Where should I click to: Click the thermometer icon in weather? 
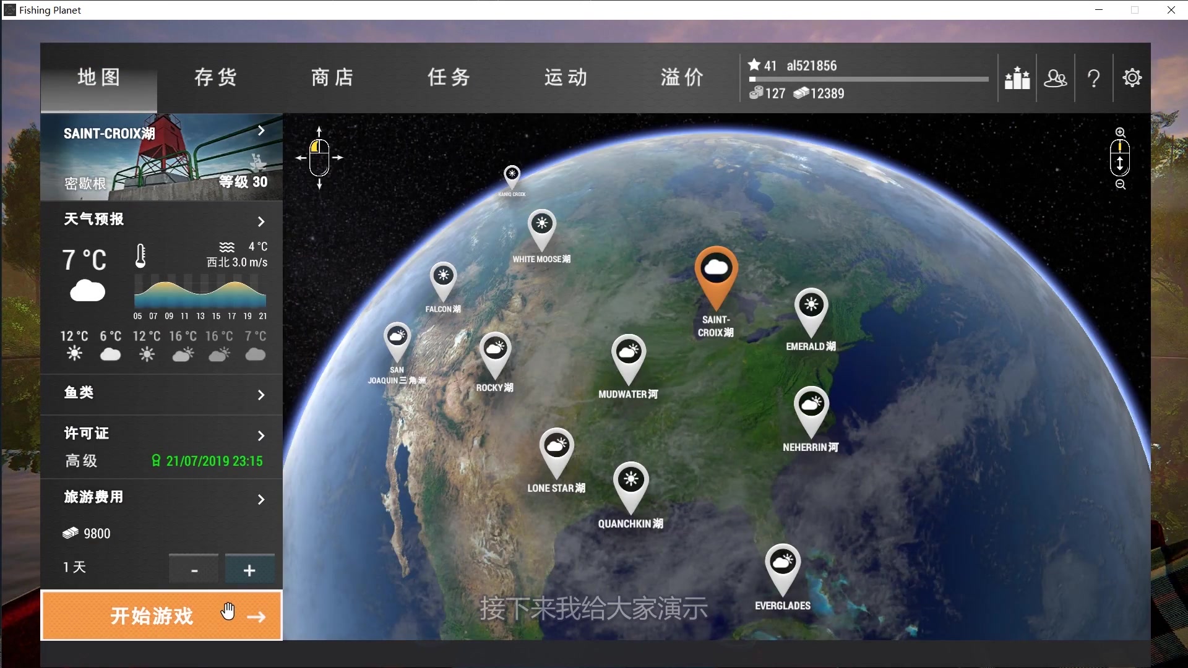[140, 255]
